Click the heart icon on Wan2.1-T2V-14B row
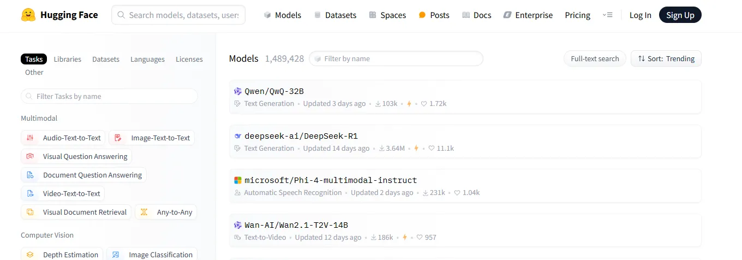Image resolution: width=742 pixels, height=260 pixels. click(420, 238)
